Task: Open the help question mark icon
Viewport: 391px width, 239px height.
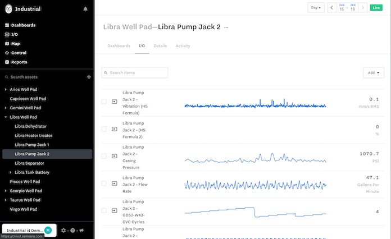Action: (72, 230)
